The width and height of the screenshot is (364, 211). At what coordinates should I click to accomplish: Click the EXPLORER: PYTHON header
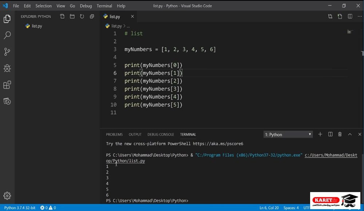(36, 16)
